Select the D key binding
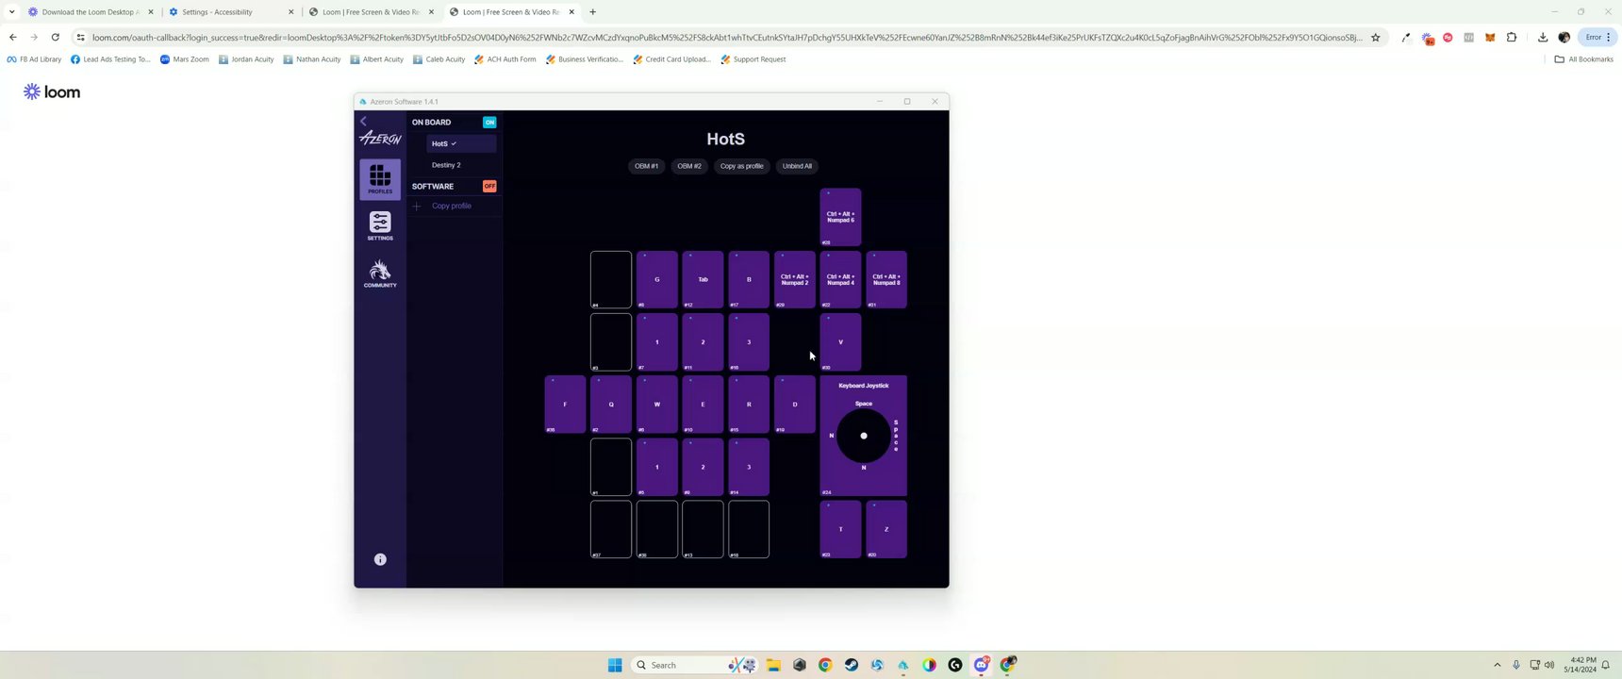 coord(795,405)
